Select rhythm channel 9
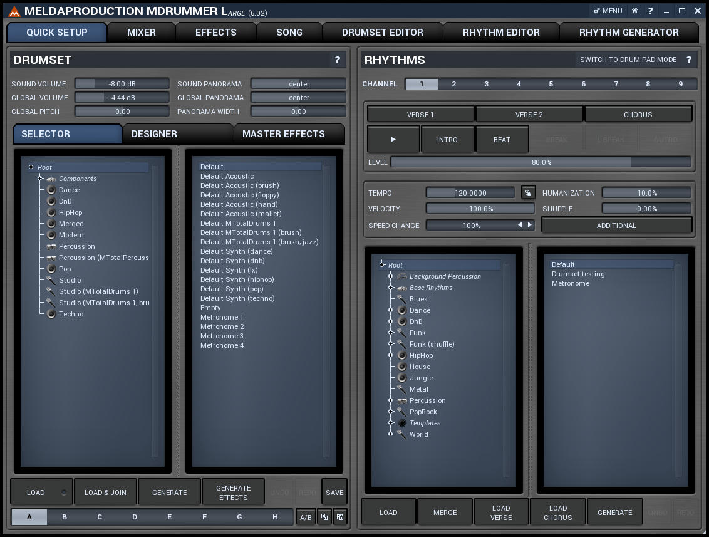 681,84
